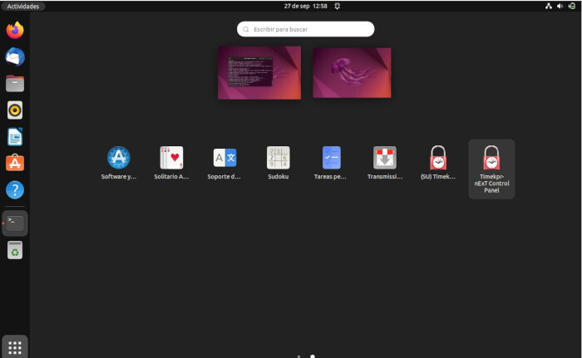Open the Trash in the dock
The image size is (582, 358).
coord(15,250)
